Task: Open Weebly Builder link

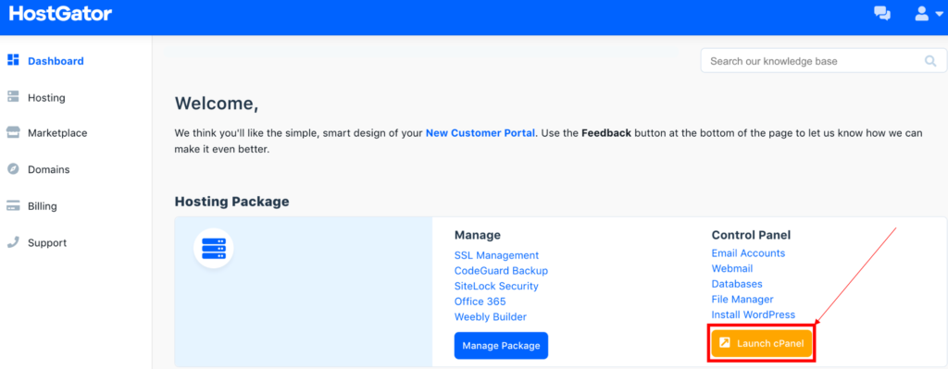Action: click(x=491, y=316)
